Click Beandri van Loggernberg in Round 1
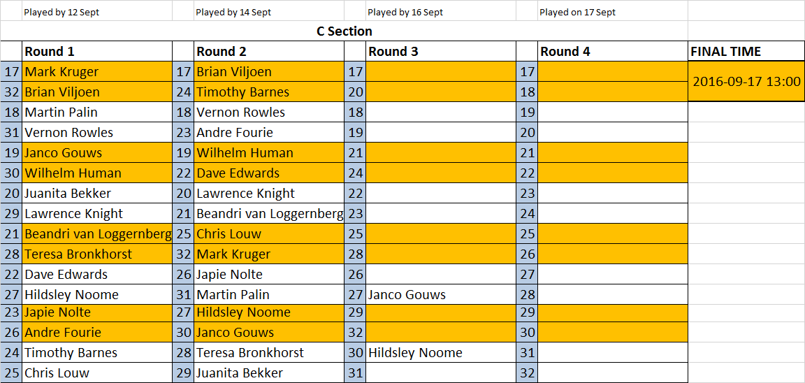This screenshot has height=383, width=805. [96, 234]
